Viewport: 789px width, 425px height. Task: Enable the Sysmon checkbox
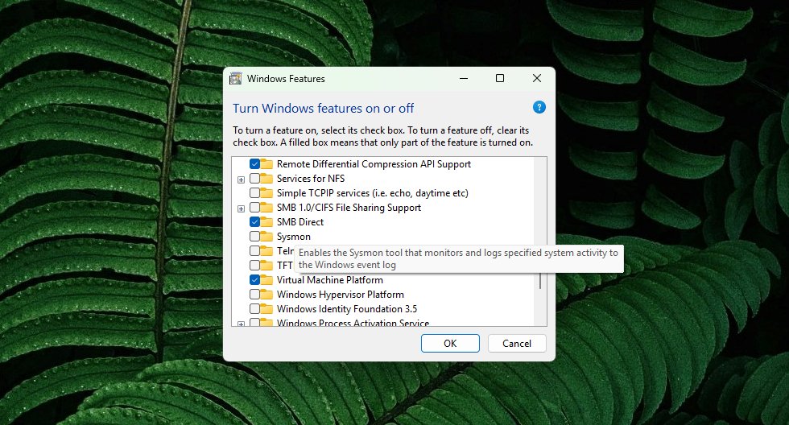[254, 237]
